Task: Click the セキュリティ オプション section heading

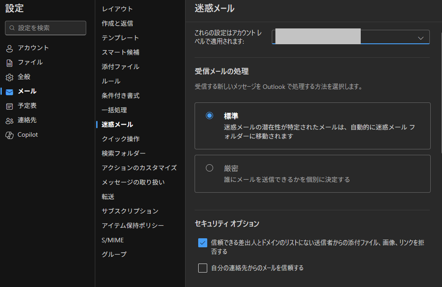Action: click(x=227, y=224)
